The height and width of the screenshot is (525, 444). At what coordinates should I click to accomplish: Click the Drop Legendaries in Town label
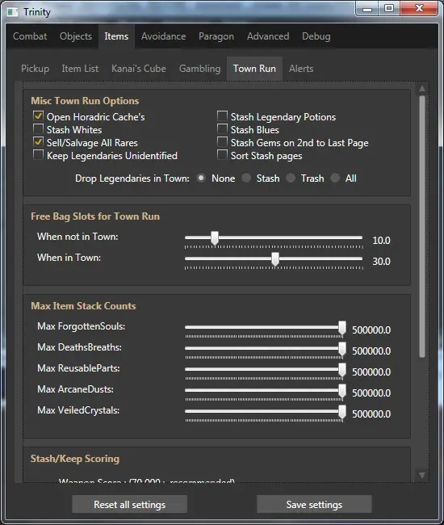pyautogui.click(x=132, y=178)
